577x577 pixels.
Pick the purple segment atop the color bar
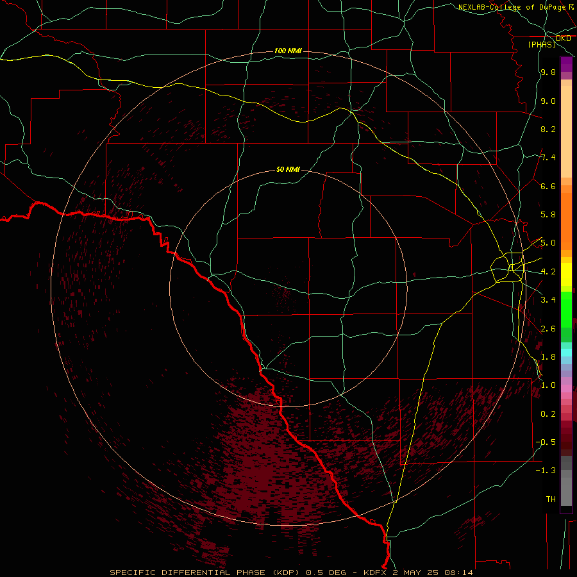click(566, 65)
